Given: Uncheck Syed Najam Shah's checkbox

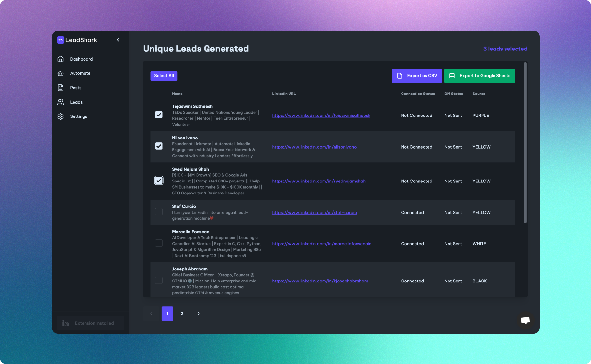Looking at the screenshot, I should 159,181.
